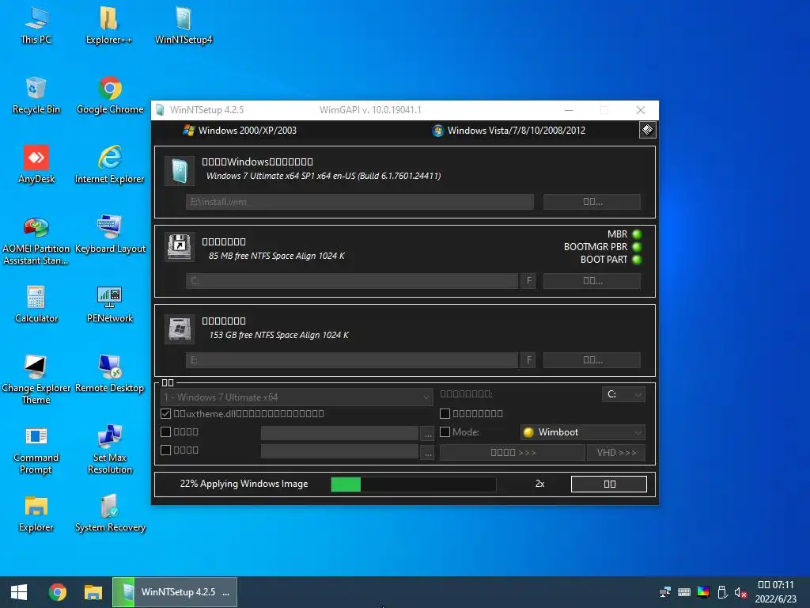Open the Calculator desktop icon
This screenshot has height=608, width=810.
coord(36,305)
